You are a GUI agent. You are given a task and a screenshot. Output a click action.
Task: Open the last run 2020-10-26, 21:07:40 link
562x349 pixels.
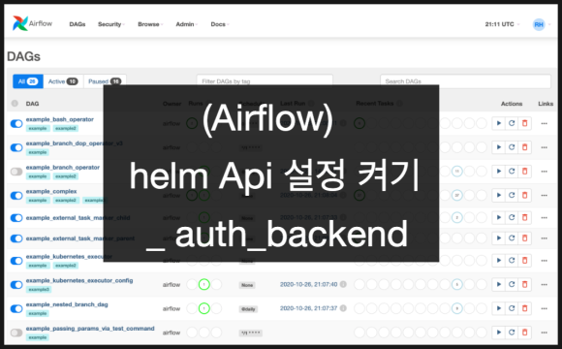(308, 284)
